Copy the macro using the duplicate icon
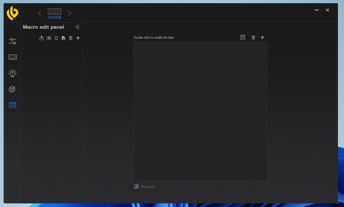Image resolution: width=344 pixels, height=207 pixels. pyautogui.click(x=56, y=38)
